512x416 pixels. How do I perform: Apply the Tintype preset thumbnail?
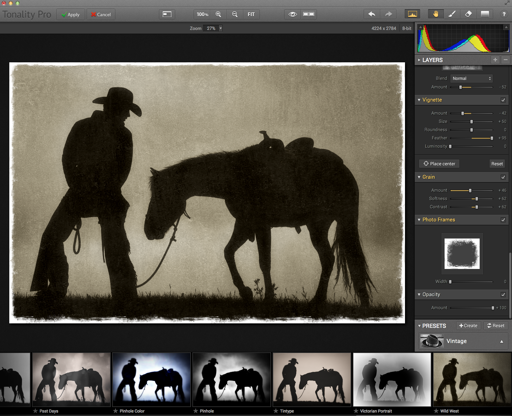coord(312,379)
